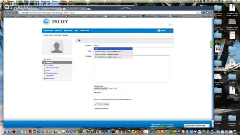Open the Apple menu

[3, 1]
